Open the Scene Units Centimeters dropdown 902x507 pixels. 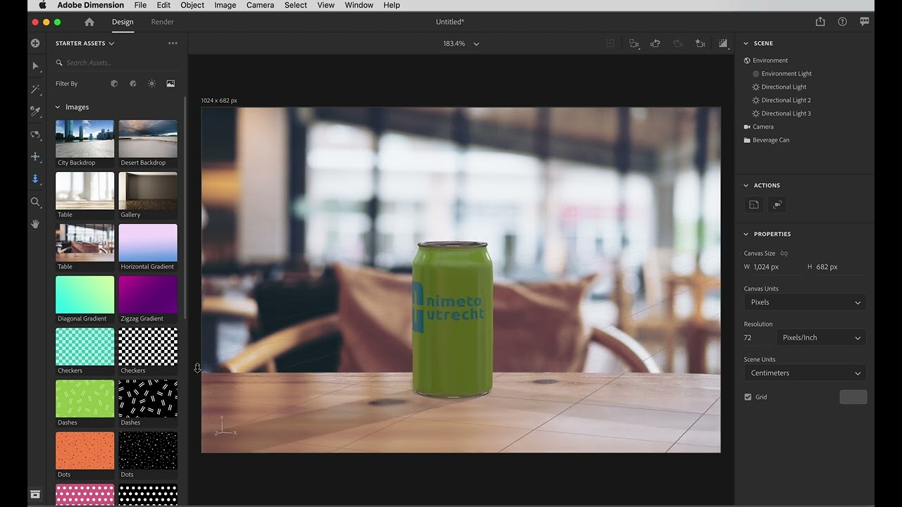805,373
